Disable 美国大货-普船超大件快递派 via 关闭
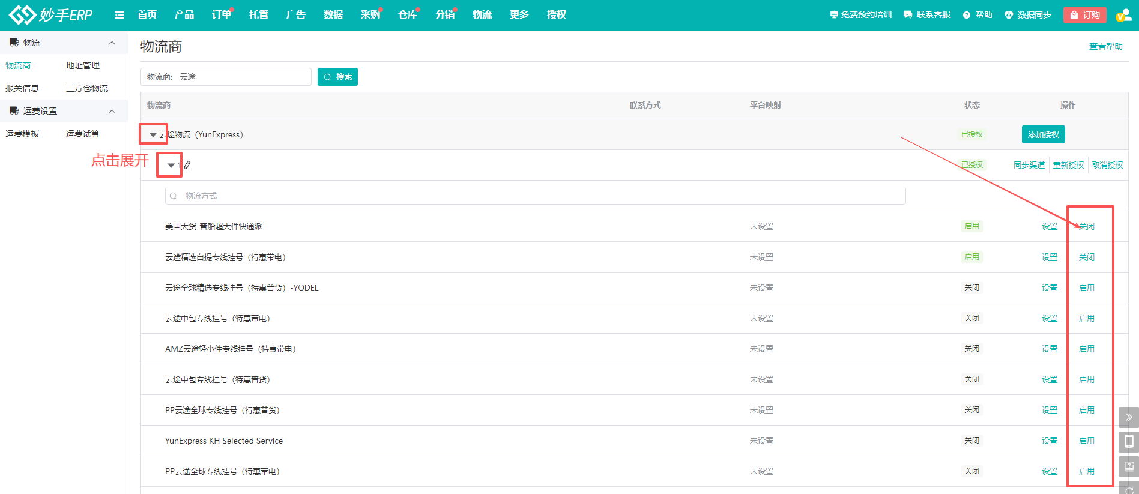 [x=1087, y=226]
